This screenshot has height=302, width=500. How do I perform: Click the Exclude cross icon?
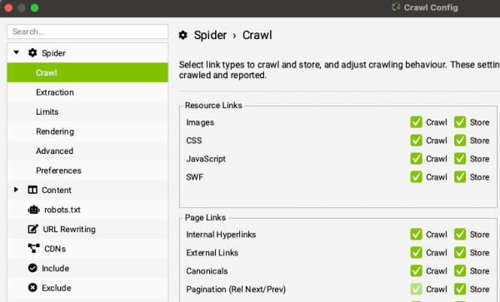tap(32, 288)
